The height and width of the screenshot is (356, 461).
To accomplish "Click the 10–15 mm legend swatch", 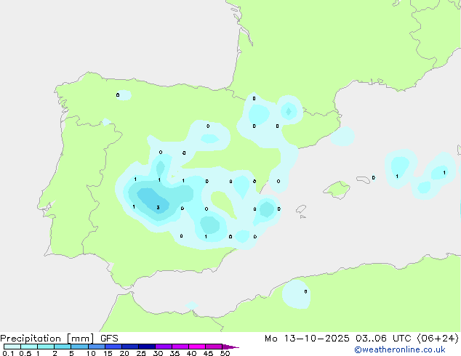I will click(97, 347).
